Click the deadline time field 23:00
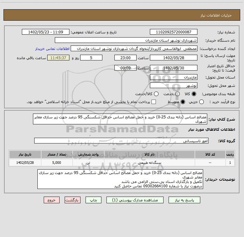244x237 pixels. [125, 58]
